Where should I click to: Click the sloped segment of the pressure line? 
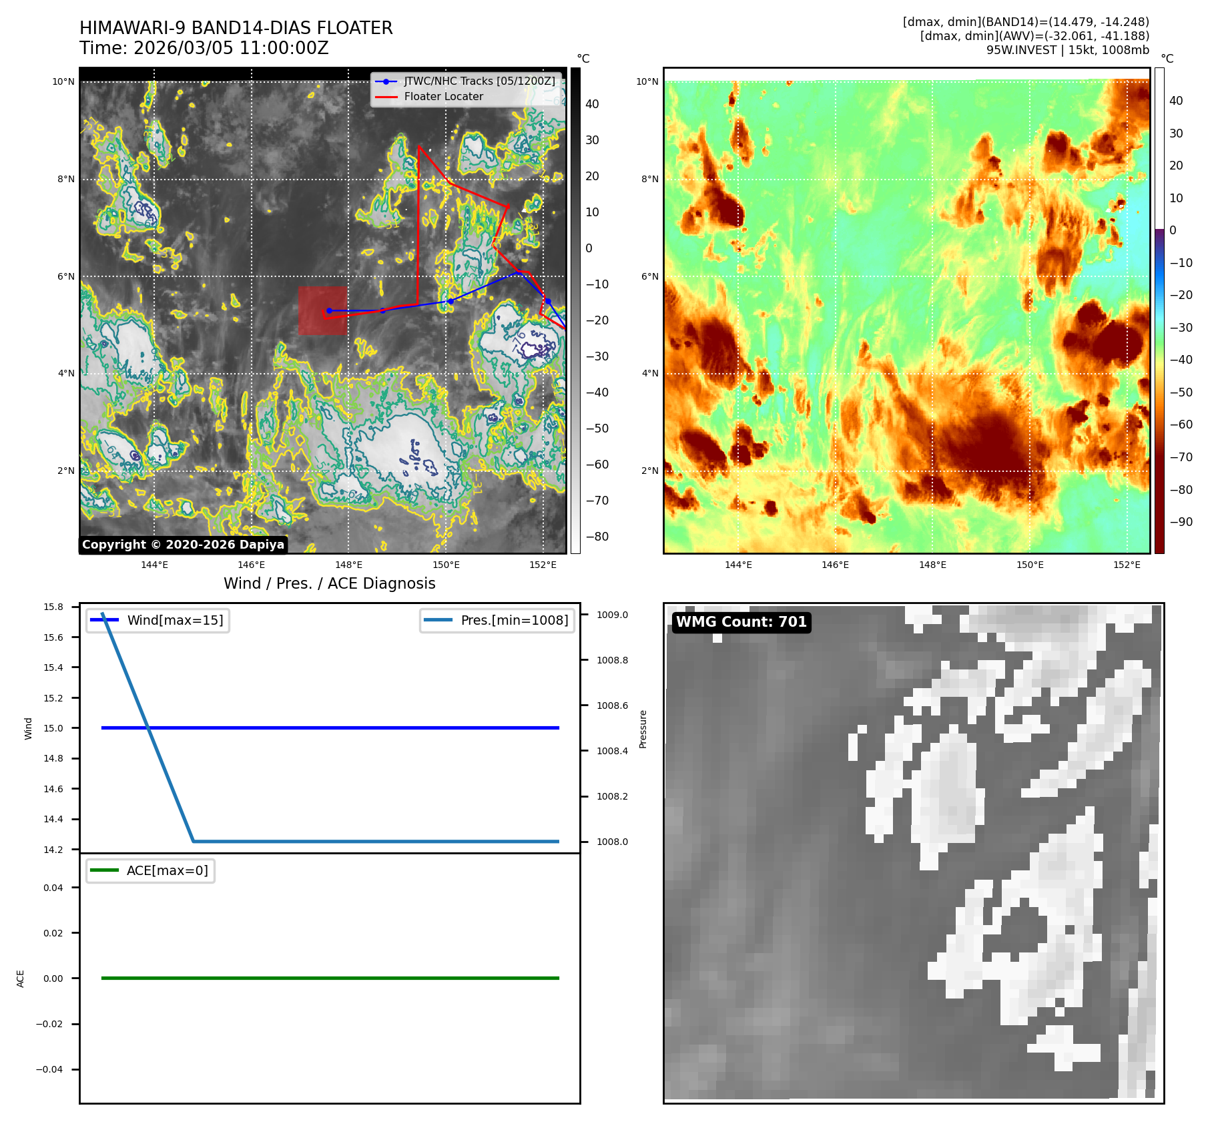pos(148,728)
